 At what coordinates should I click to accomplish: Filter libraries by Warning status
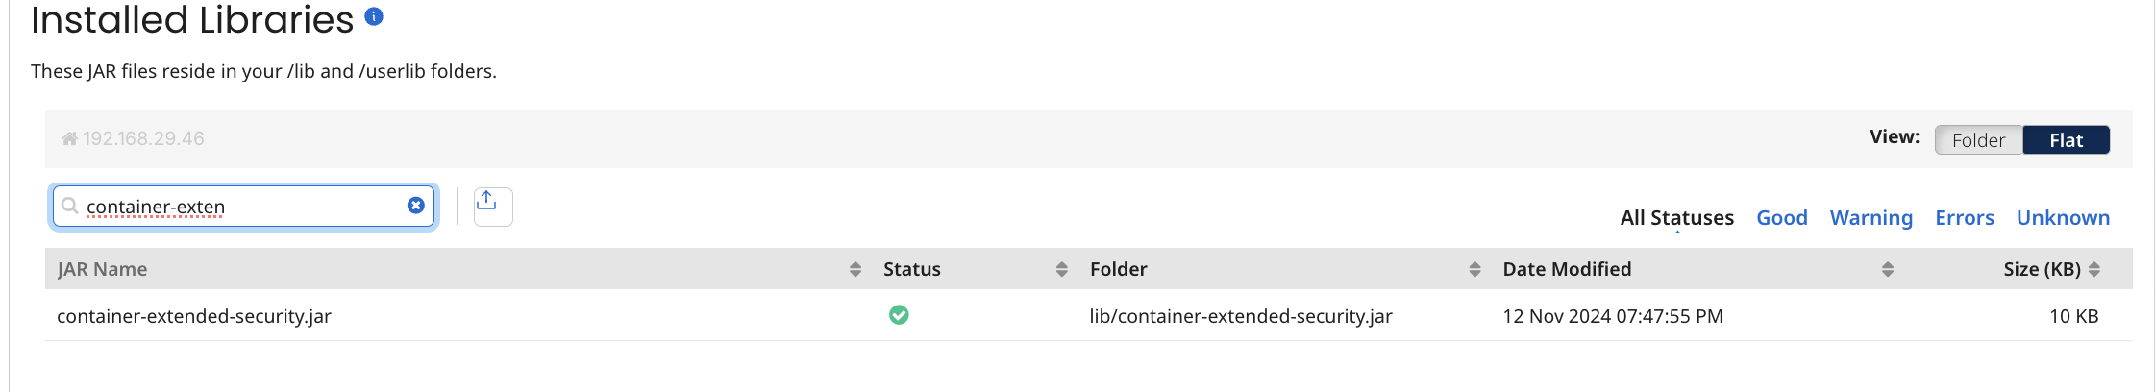point(1870,218)
